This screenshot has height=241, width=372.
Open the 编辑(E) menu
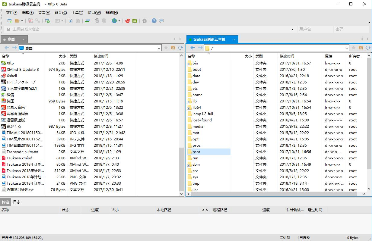[28, 13]
